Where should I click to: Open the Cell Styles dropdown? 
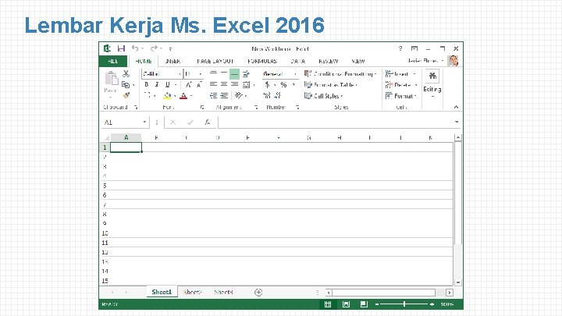point(323,96)
